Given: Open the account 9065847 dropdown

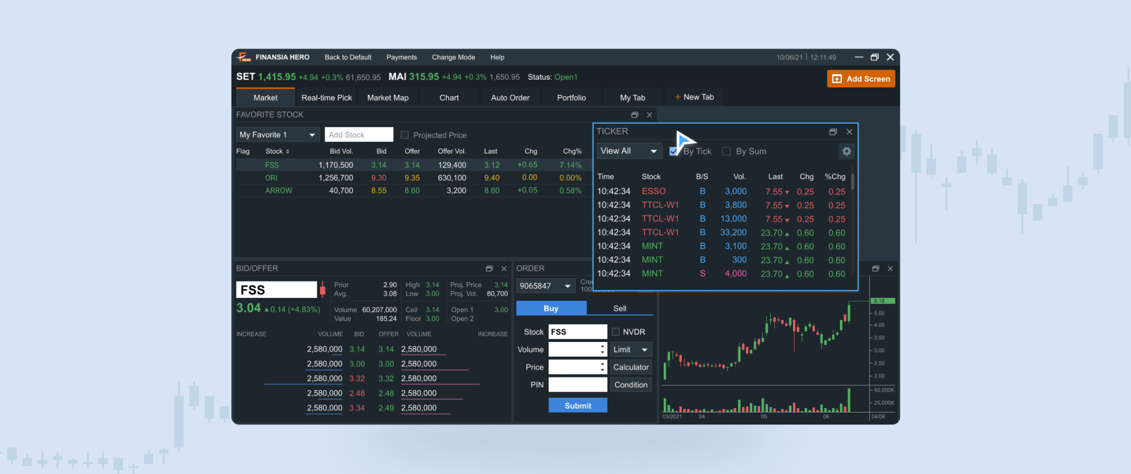Looking at the screenshot, I should point(545,286).
